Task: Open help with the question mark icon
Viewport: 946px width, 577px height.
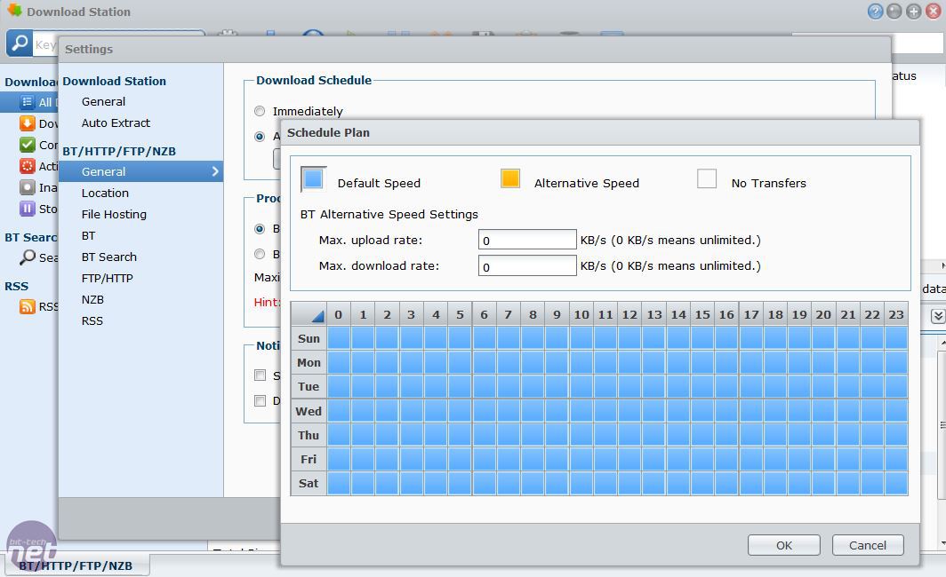Action: click(x=875, y=12)
